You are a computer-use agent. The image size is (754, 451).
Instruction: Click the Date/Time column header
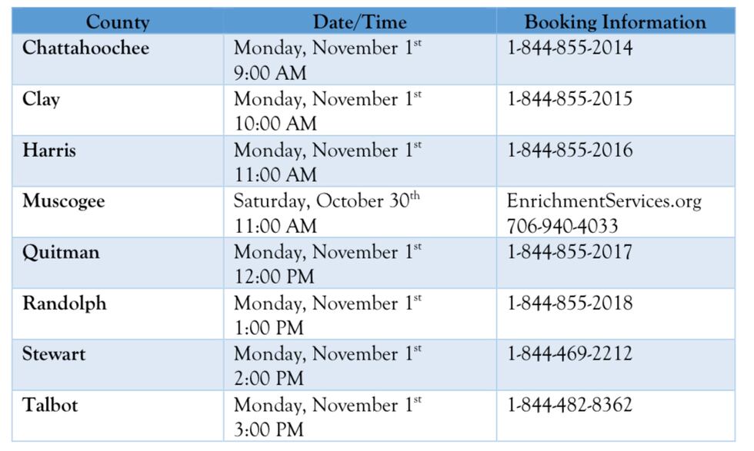pos(359,22)
